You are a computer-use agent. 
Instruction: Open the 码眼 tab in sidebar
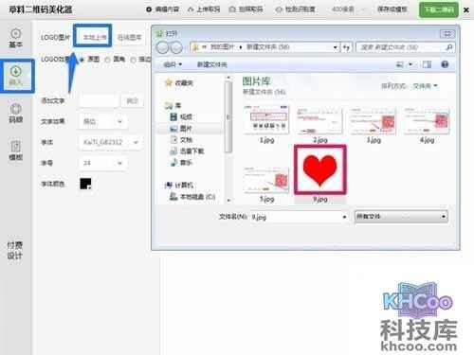point(16,114)
